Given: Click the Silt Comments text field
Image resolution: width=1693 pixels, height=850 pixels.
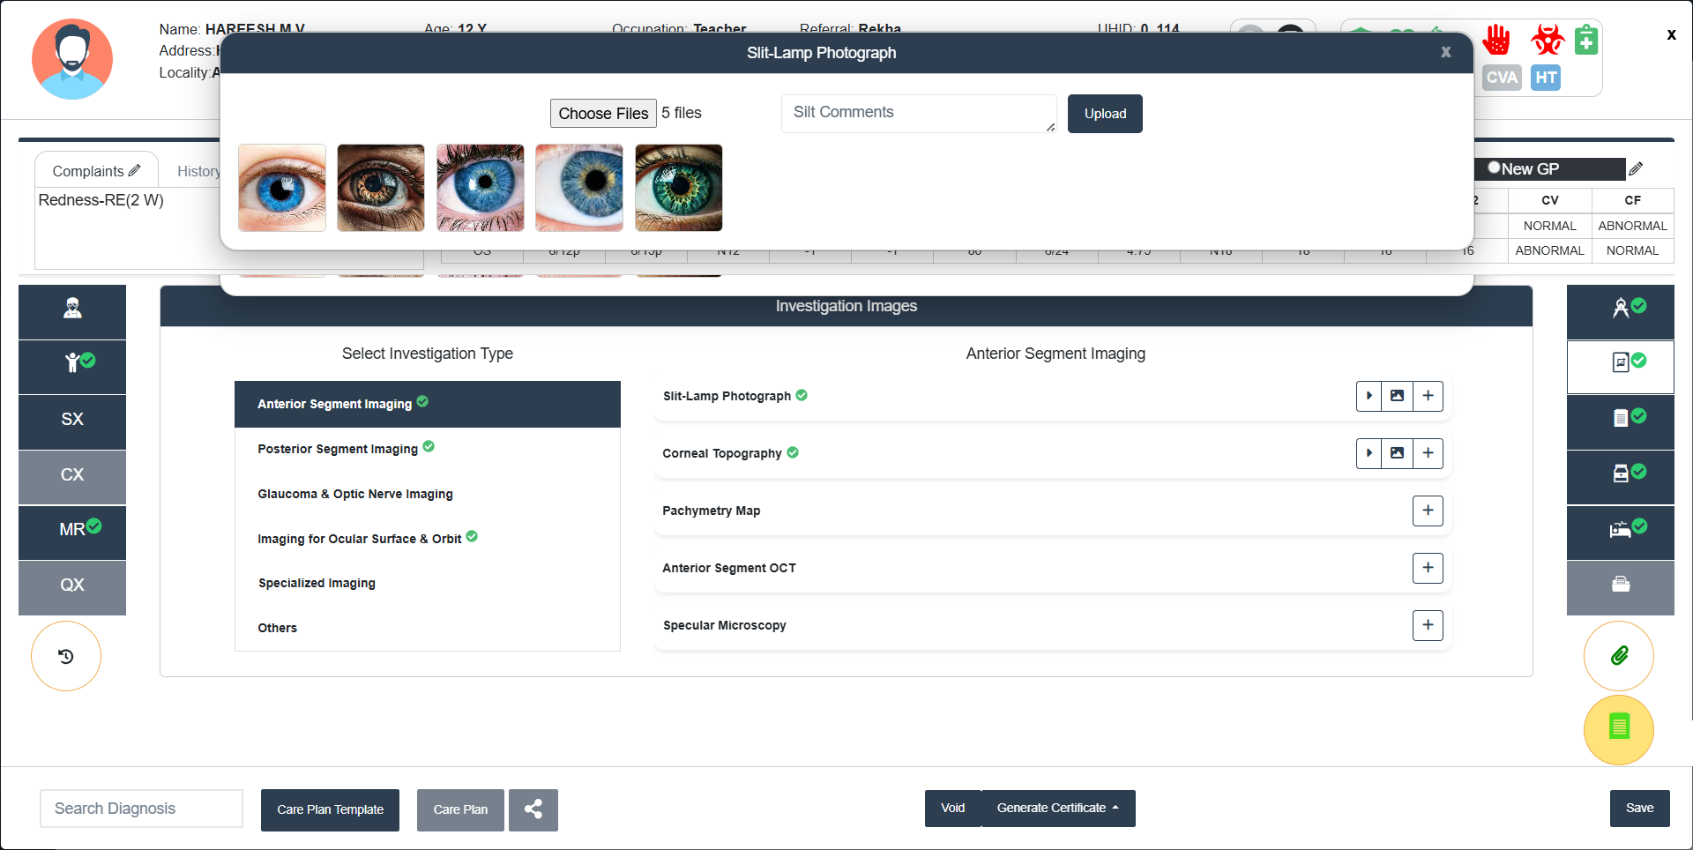Looking at the screenshot, I should coord(917,113).
